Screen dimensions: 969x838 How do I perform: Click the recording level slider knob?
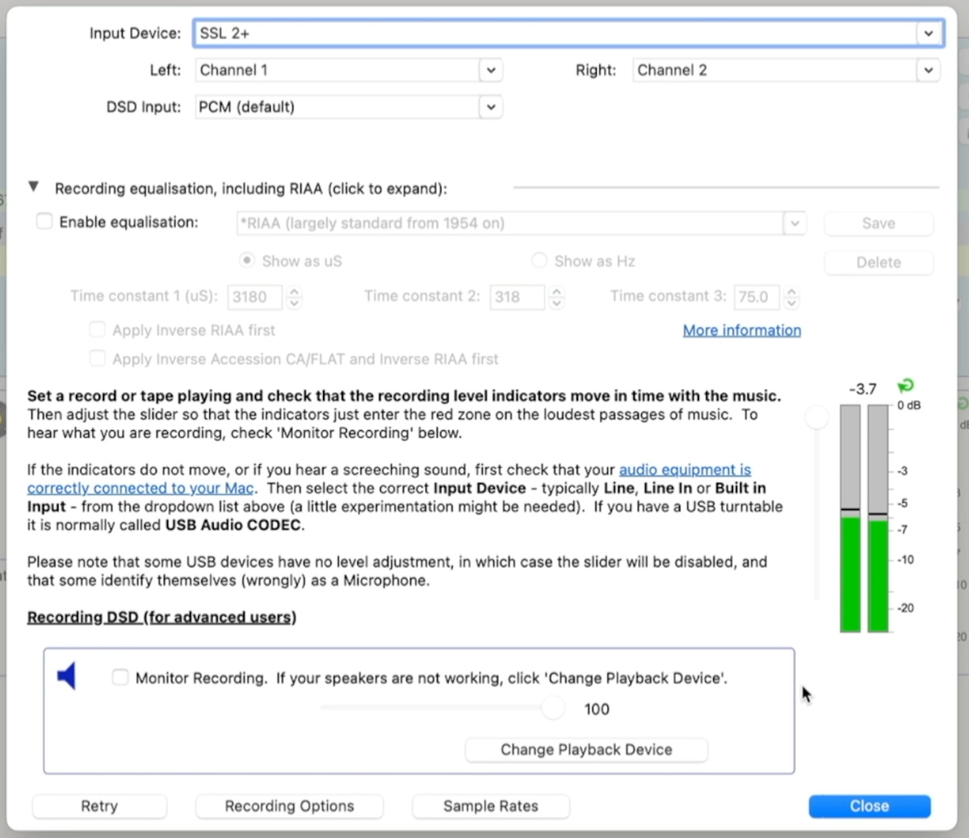[x=817, y=417]
